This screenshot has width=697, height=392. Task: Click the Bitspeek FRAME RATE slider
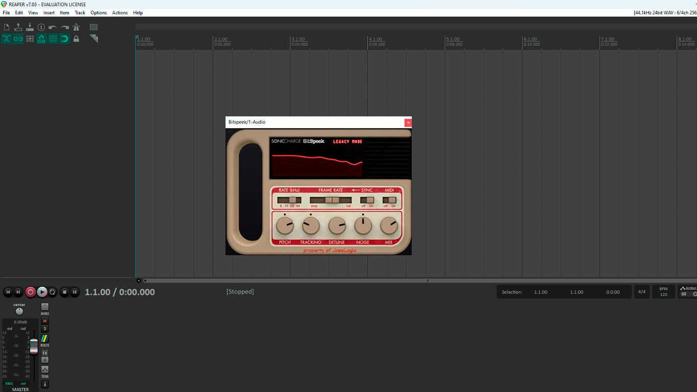[x=331, y=200]
